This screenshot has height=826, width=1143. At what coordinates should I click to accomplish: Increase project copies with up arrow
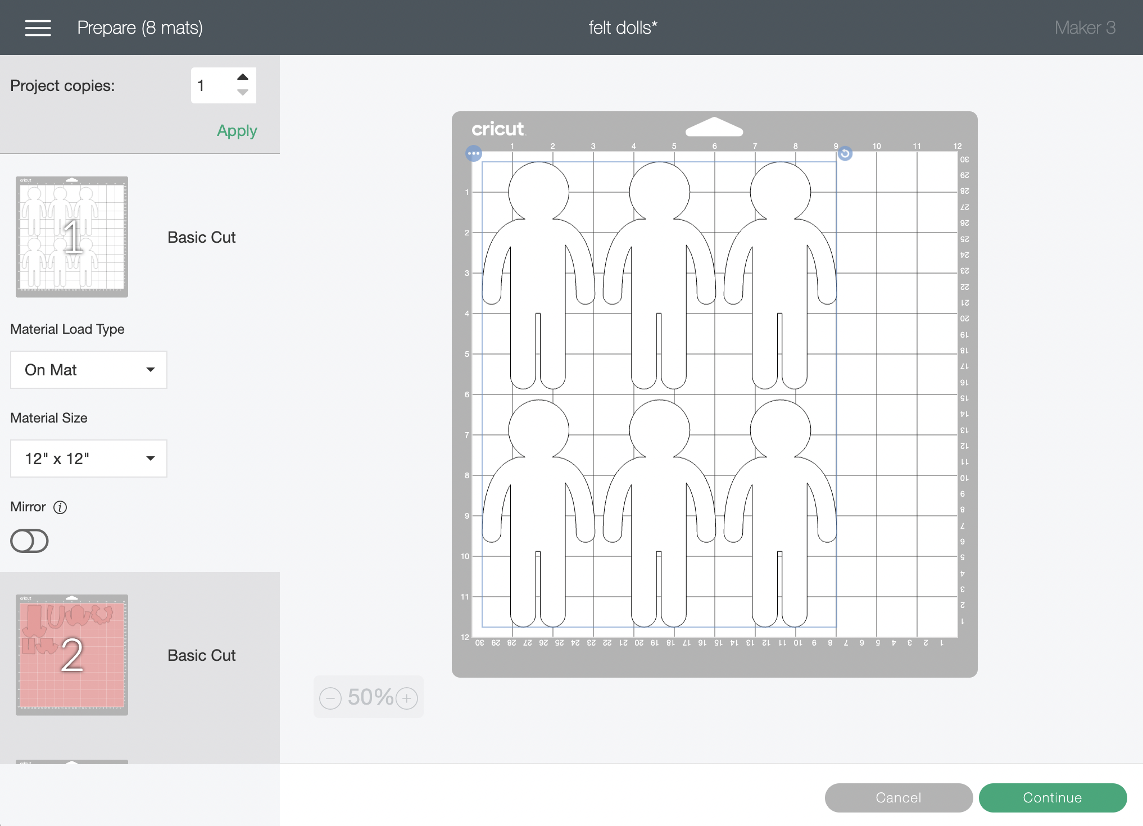pyautogui.click(x=242, y=77)
